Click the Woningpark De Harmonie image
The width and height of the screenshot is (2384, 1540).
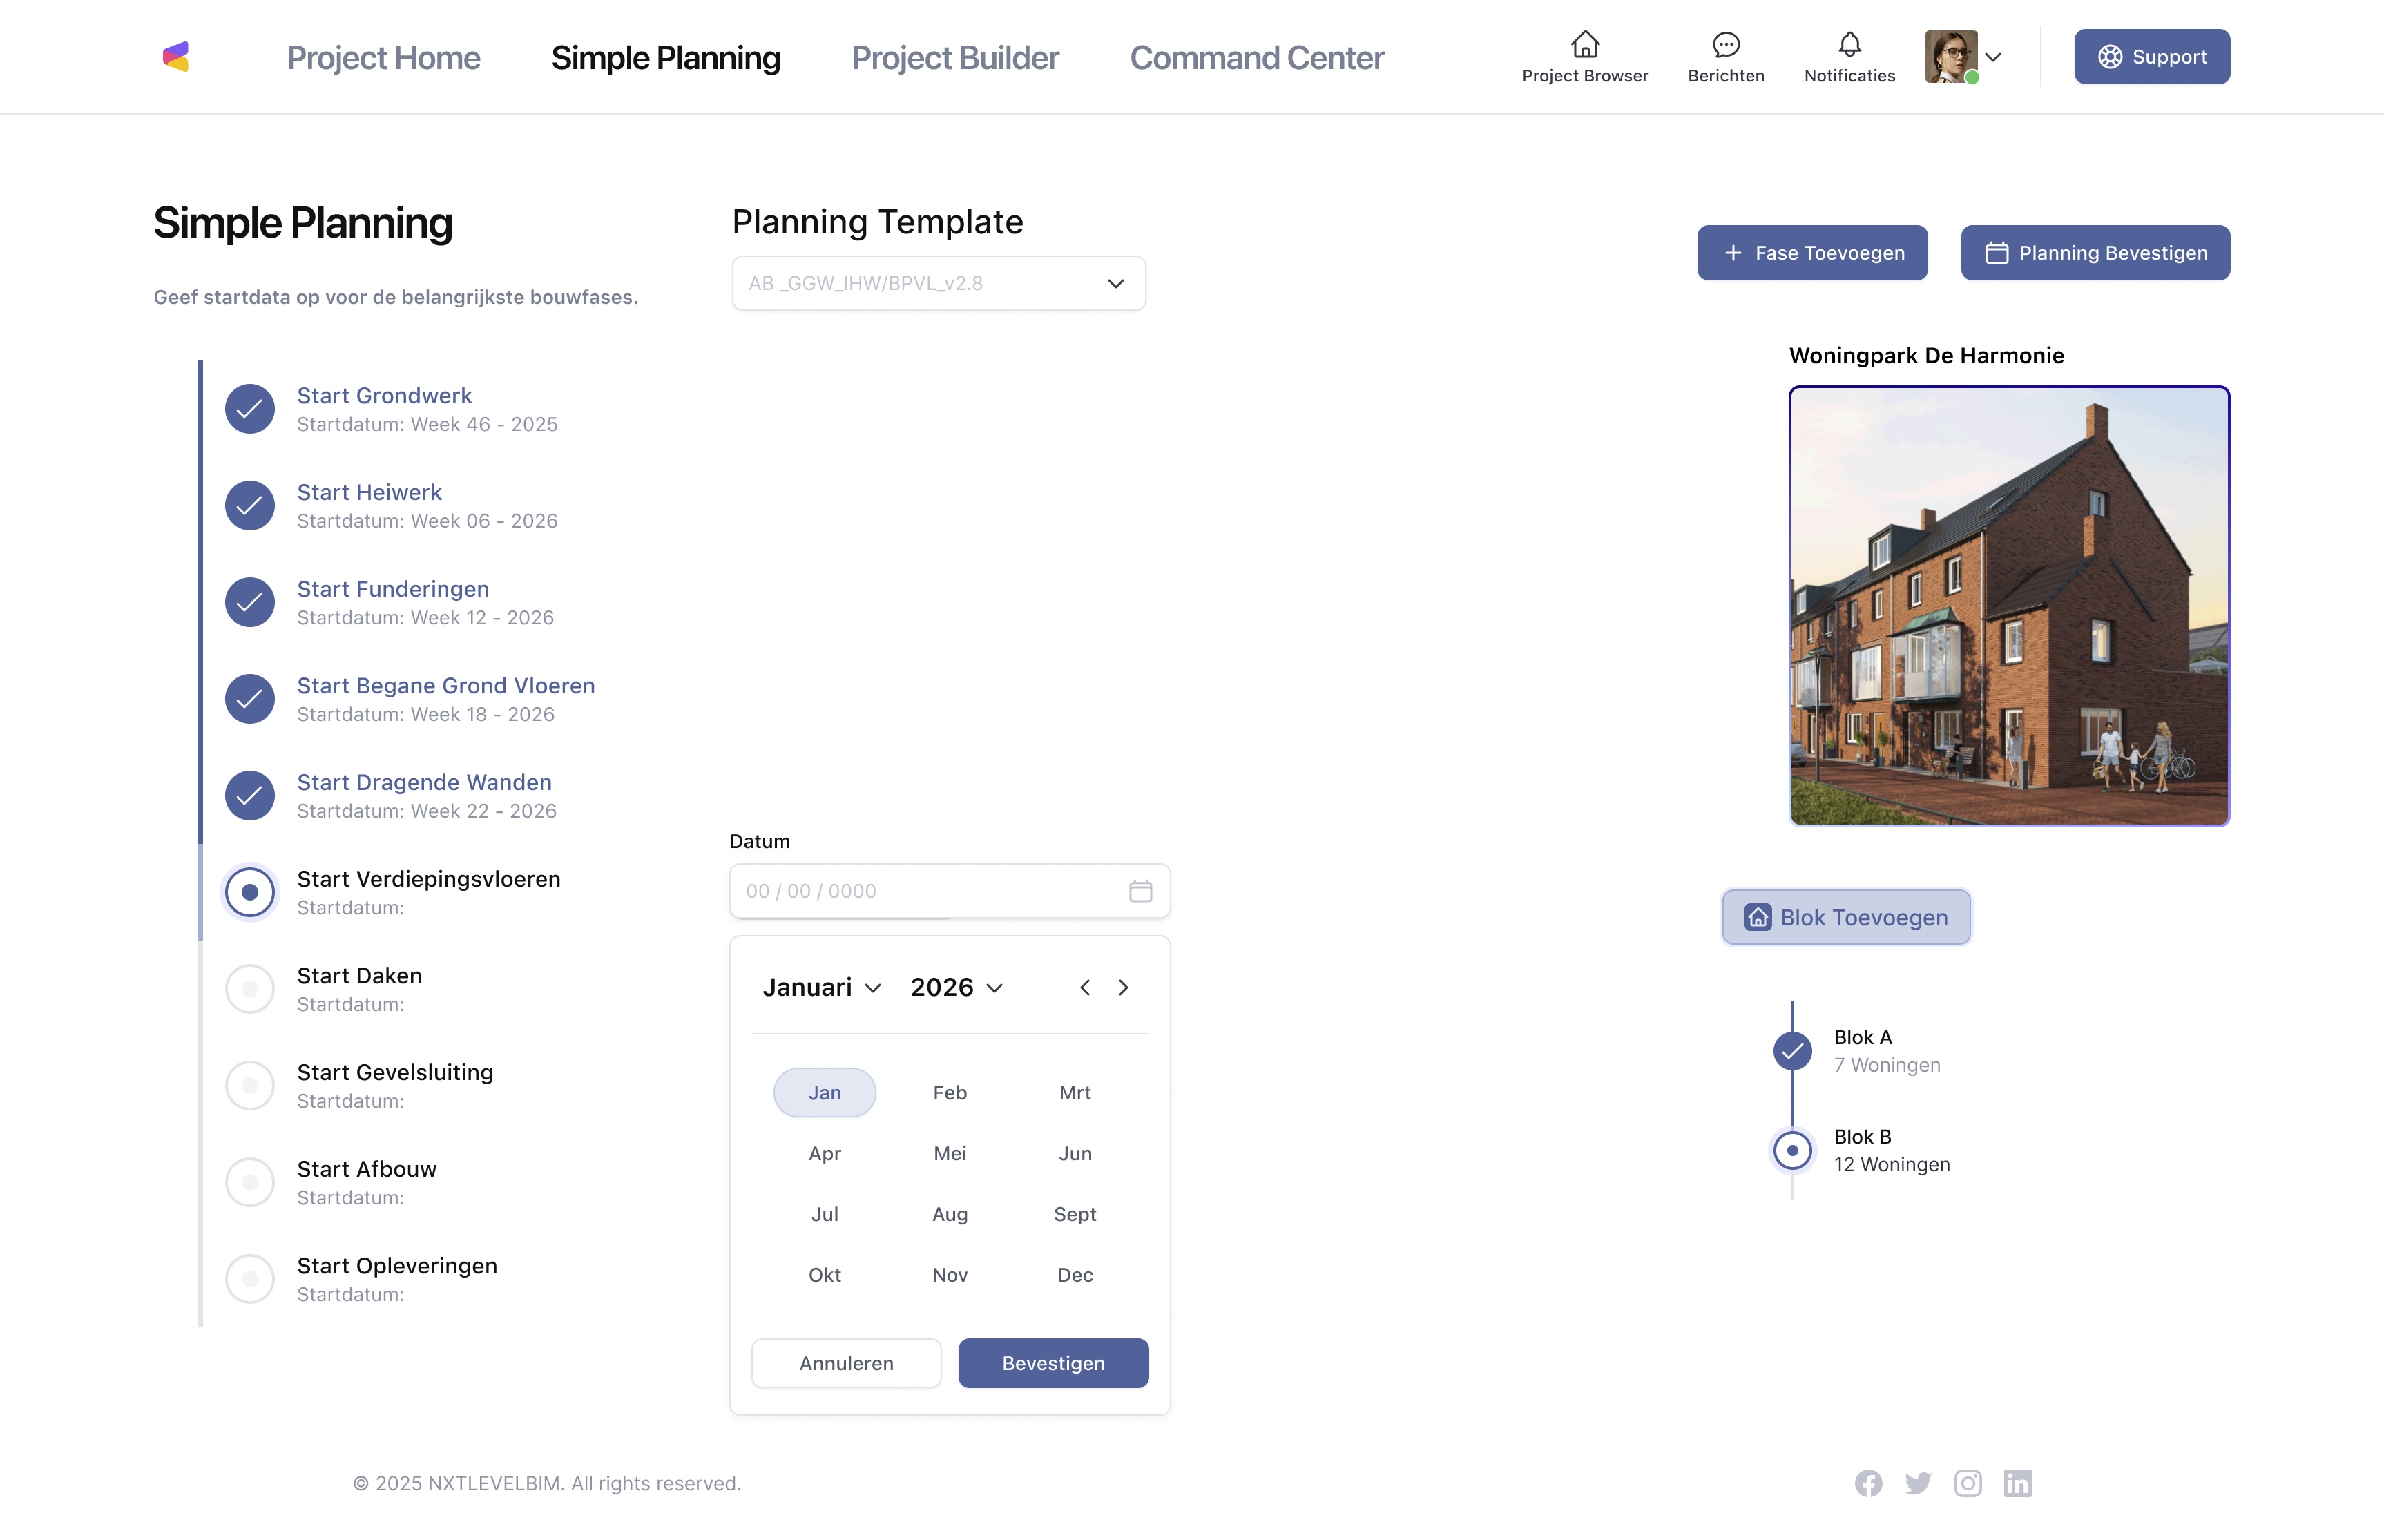pyautogui.click(x=2008, y=606)
